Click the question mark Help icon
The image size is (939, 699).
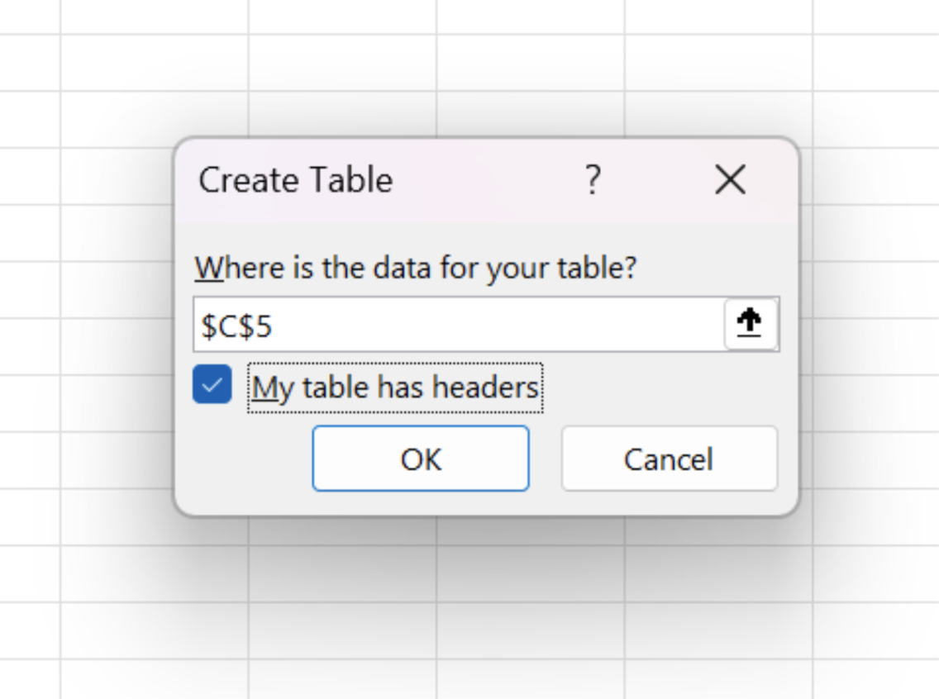tap(592, 179)
